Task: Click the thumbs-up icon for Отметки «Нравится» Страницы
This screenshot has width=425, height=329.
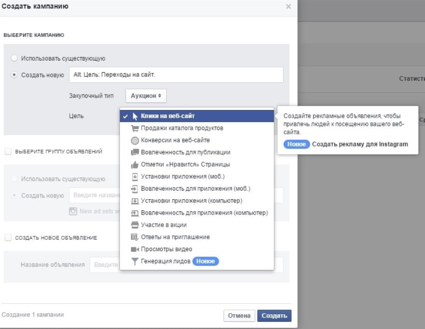Action: 135,164
